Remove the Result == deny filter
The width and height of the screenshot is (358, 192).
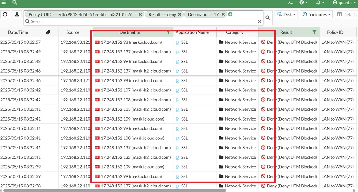pos(180,14)
